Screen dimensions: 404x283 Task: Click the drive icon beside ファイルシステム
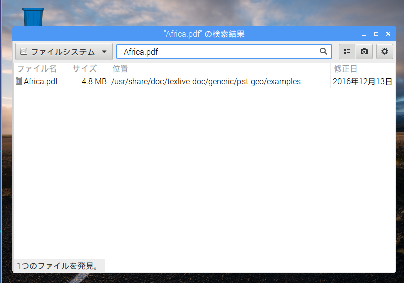pos(24,51)
